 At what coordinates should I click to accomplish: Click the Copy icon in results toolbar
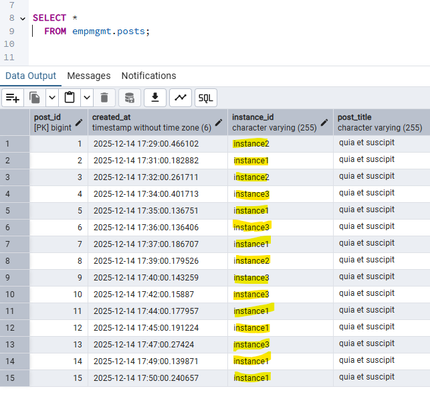pyautogui.click(x=35, y=98)
